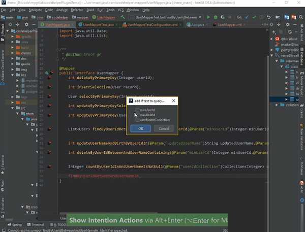305x232 pixels.
Task: Click Cancel in the add if test dialog
Action: [163, 129]
